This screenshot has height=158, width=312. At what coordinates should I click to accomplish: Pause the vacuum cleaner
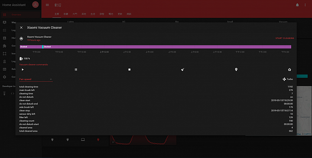pyautogui.click(x=76, y=70)
